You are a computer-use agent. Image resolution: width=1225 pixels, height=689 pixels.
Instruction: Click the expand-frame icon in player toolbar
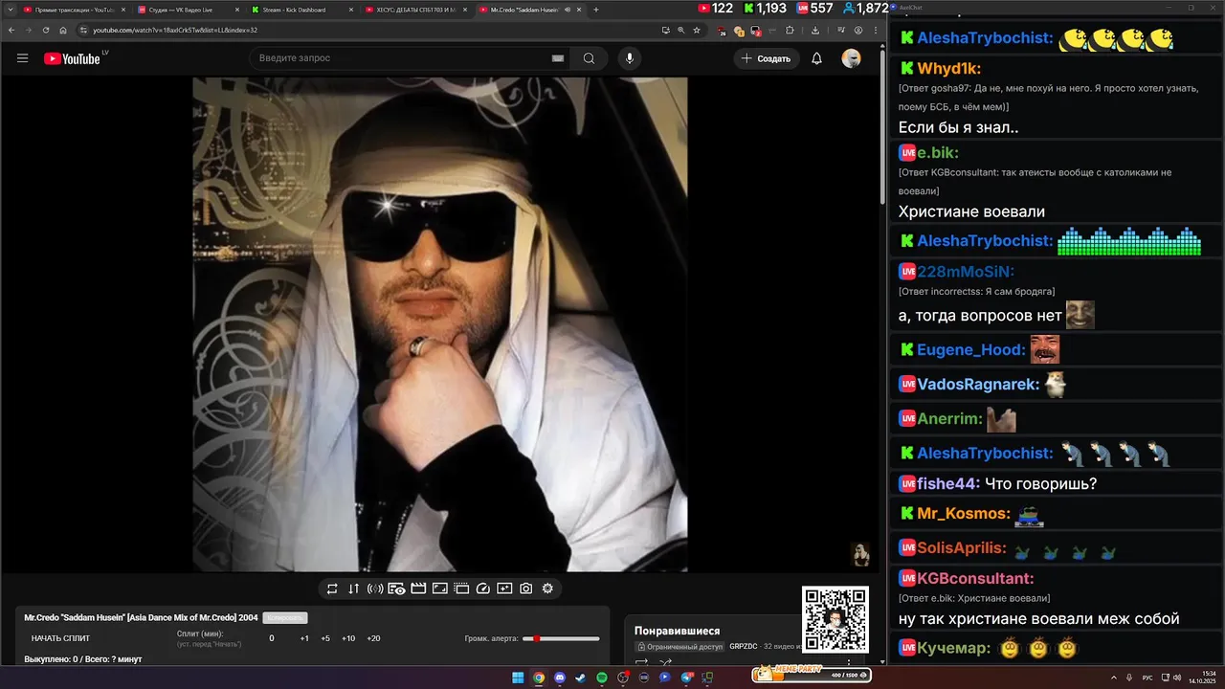click(x=440, y=589)
